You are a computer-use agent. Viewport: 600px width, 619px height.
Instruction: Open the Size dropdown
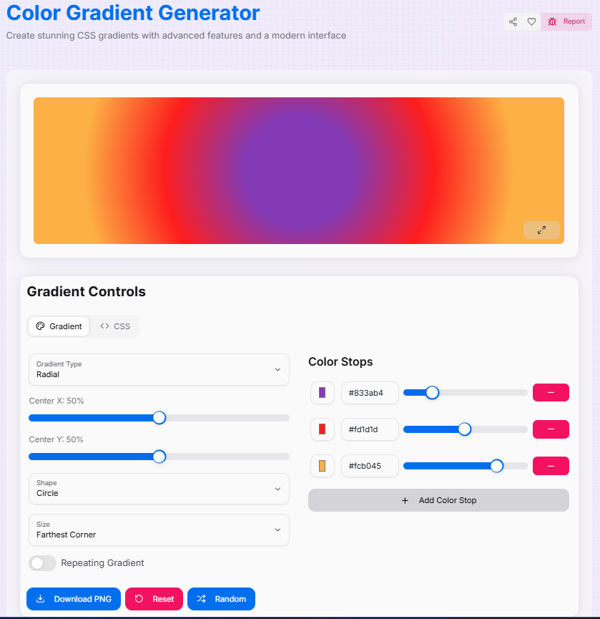[x=159, y=530]
